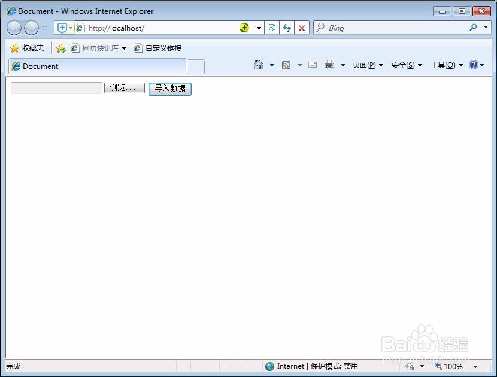This screenshot has height=377, width=497.
Task: Click the Help question mark icon
Action: (473, 65)
